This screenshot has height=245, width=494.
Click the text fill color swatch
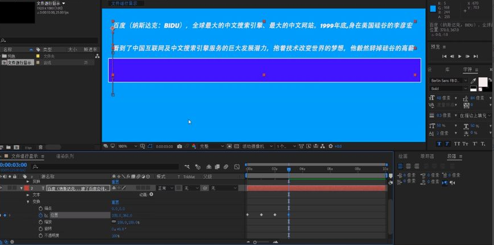coord(483,82)
